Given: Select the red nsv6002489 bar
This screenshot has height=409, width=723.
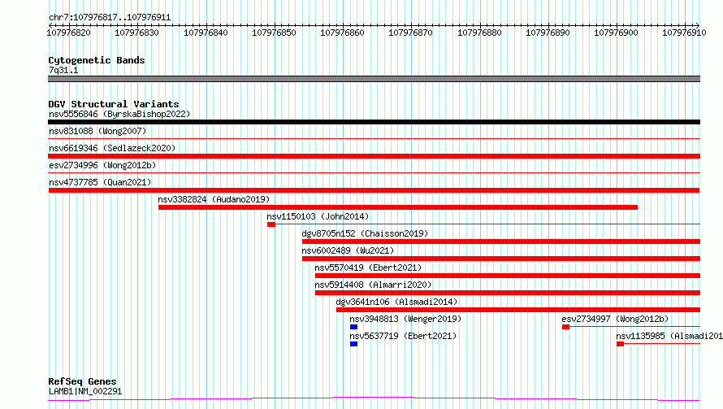Looking at the screenshot, I should coord(501,259).
